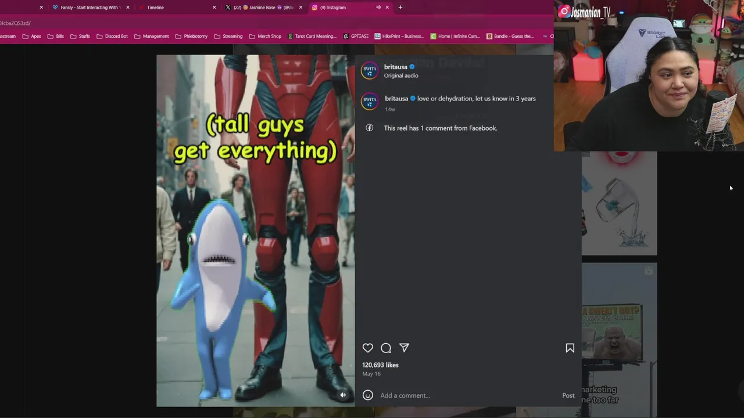Click 'This reel has 1 comment from Facebook'

click(441, 128)
